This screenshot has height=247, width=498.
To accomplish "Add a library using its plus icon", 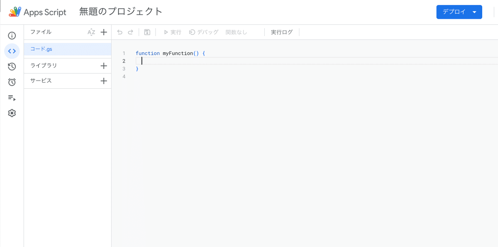I will pyautogui.click(x=104, y=65).
